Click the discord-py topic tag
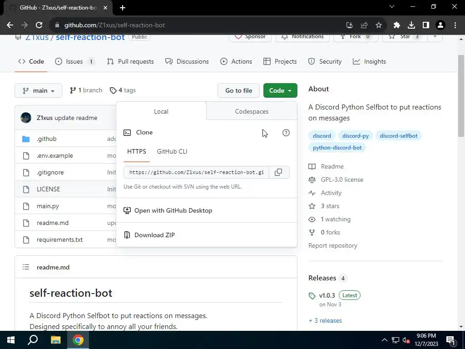This screenshot has width=465, height=349. coord(355,135)
